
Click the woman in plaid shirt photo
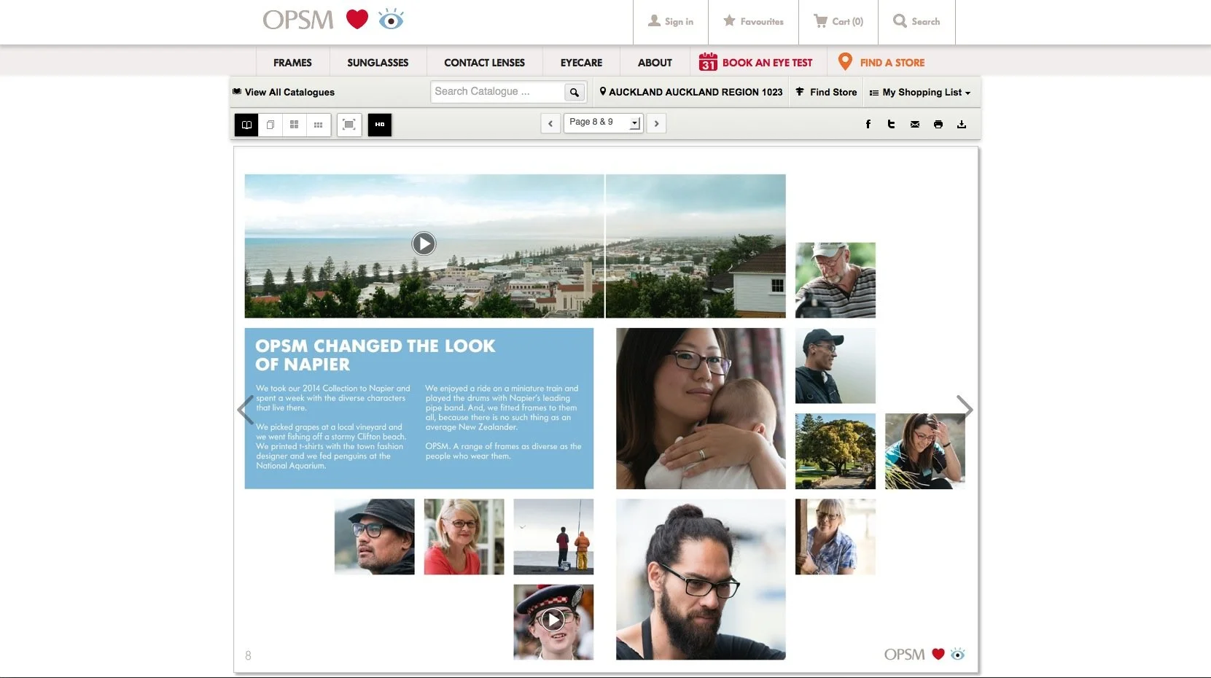tap(835, 537)
